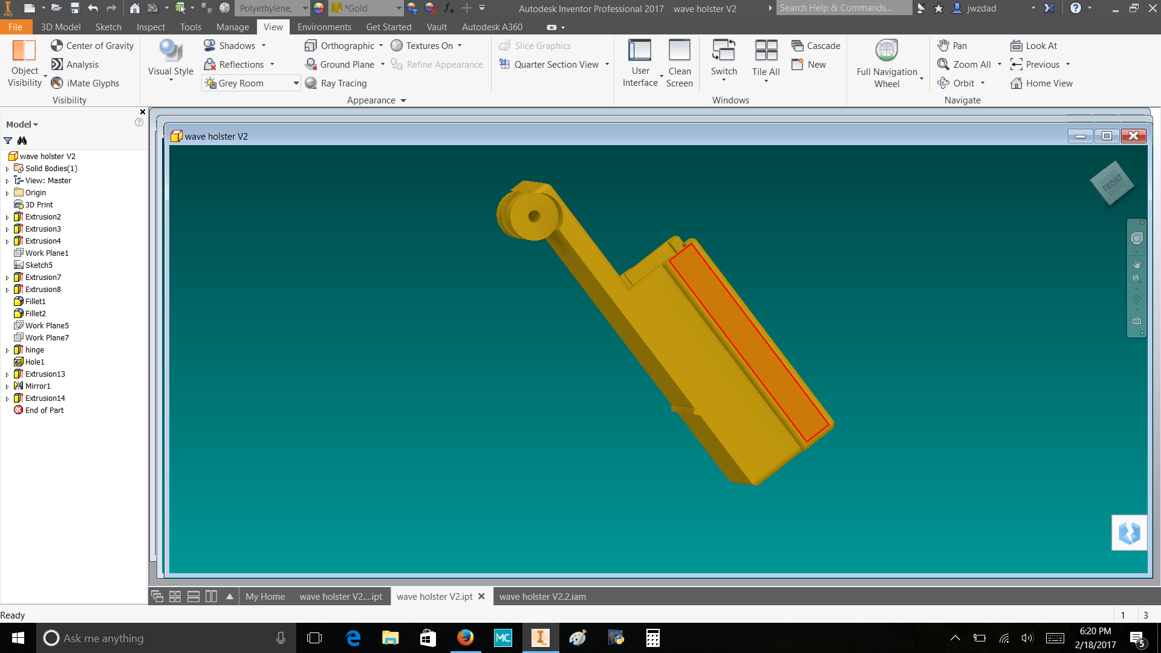Select Hole1 in the model tree

tap(29, 362)
